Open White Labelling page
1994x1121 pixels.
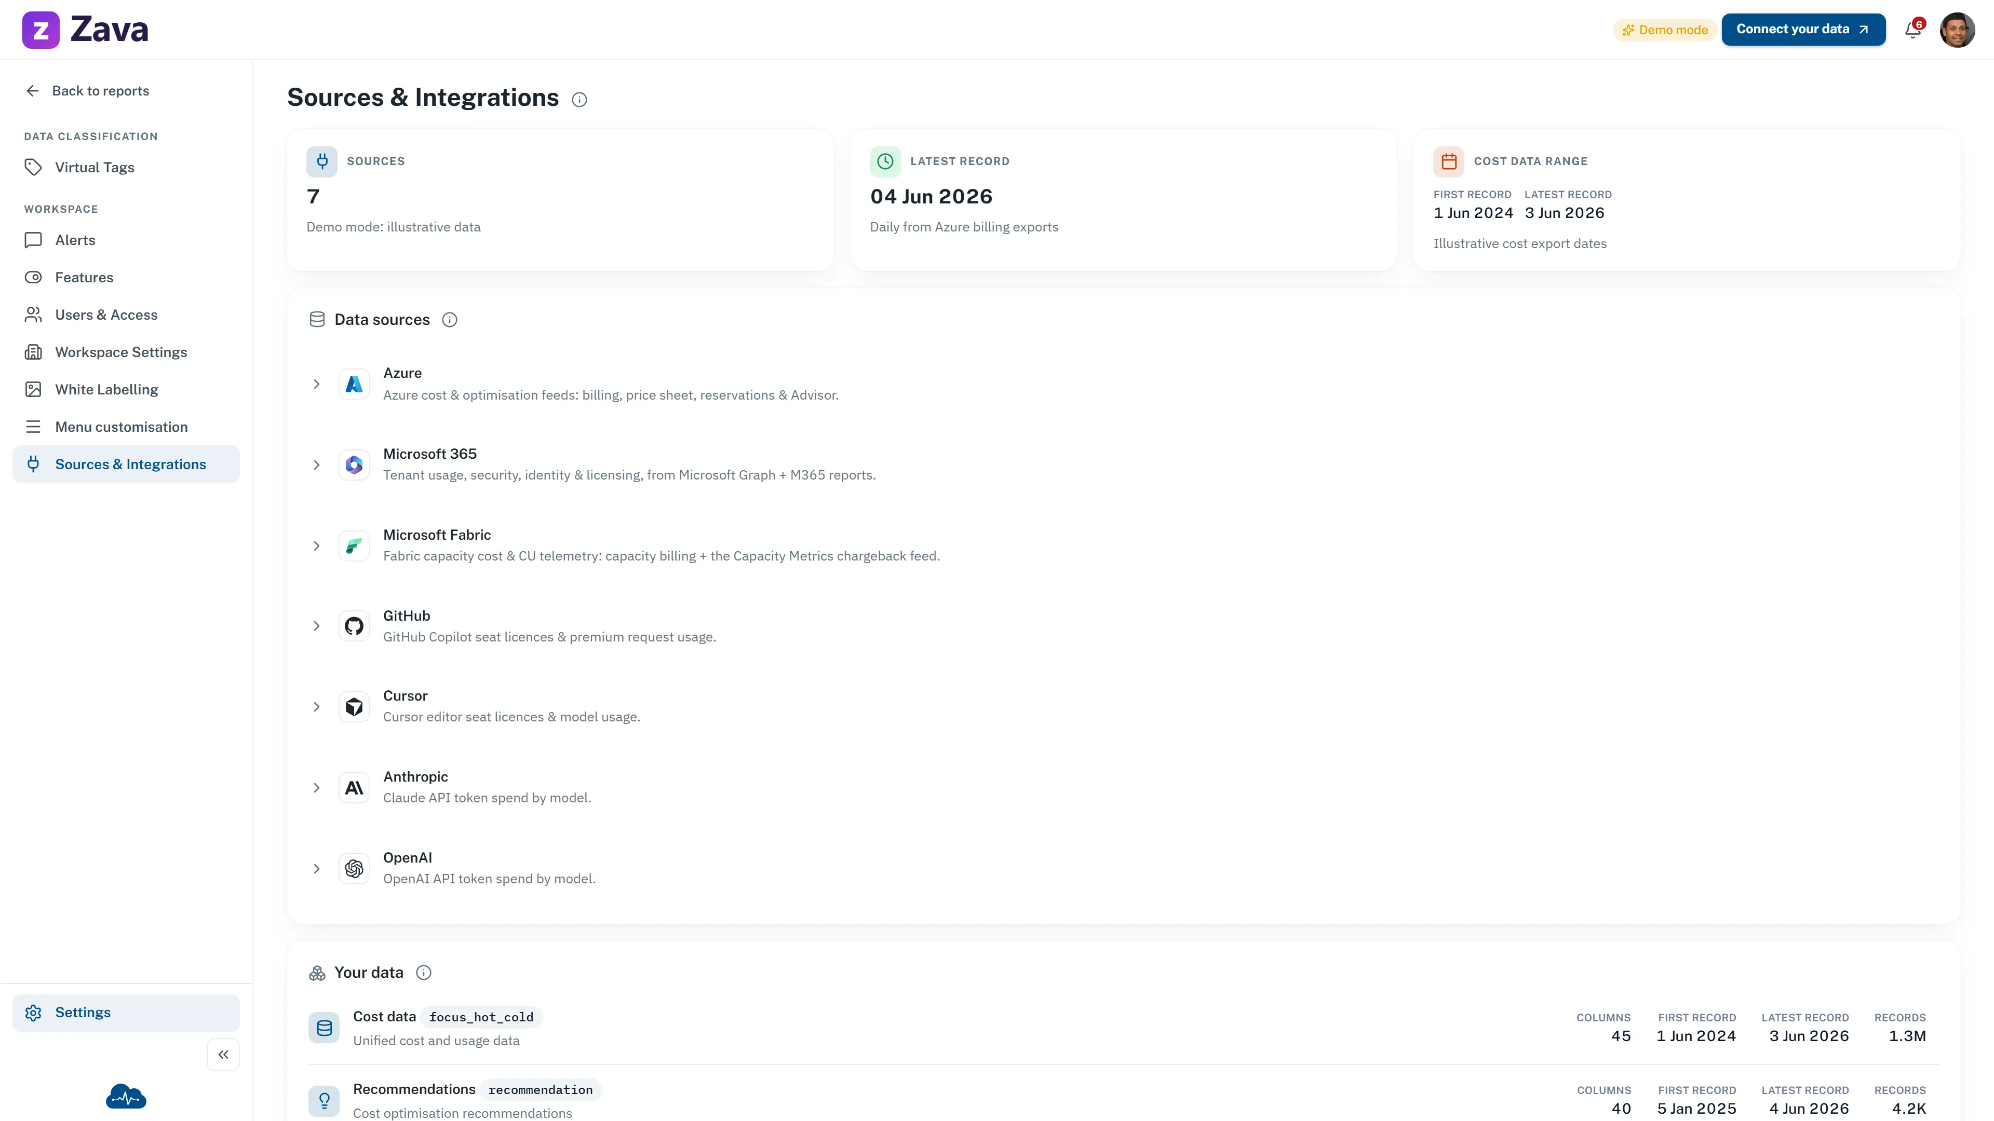[126, 389]
